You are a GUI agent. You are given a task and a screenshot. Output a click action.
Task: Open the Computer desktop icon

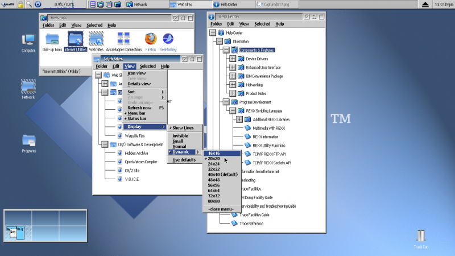click(x=28, y=40)
